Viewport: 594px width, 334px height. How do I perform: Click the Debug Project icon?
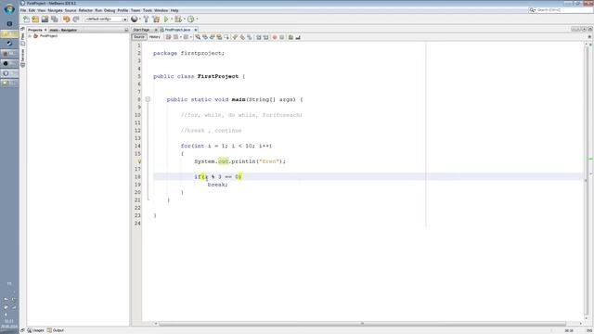pos(177,19)
